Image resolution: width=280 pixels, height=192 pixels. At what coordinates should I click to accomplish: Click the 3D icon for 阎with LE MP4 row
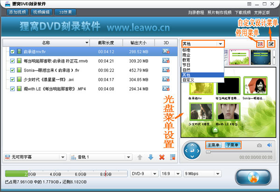[x=166, y=89]
